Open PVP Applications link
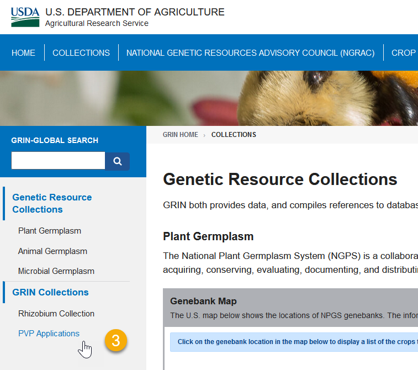The height and width of the screenshot is (370, 418). pyautogui.click(x=49, y=334)
